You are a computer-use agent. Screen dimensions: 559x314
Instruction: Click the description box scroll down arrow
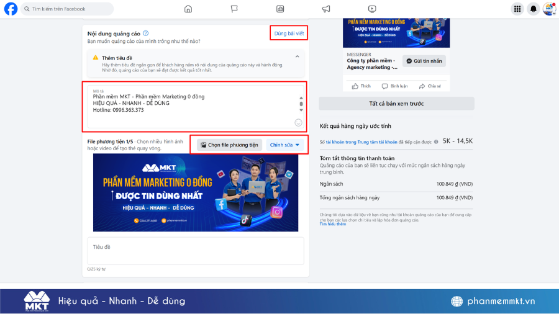pos(301,110)
